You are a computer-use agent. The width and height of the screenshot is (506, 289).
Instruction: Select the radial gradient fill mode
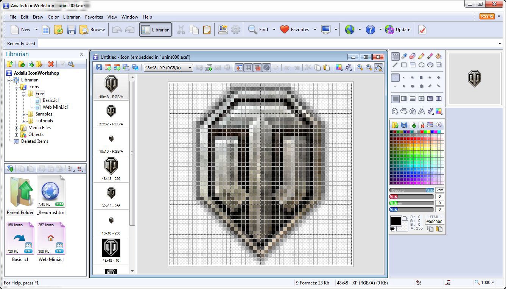coord(421,98)
